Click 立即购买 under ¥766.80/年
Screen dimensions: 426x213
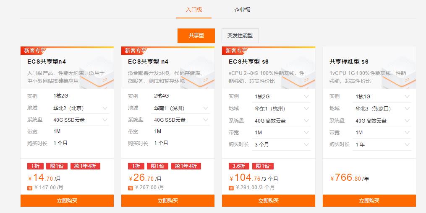coord(369,200)
